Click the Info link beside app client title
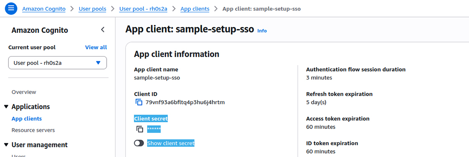 [x=262, y=31]
